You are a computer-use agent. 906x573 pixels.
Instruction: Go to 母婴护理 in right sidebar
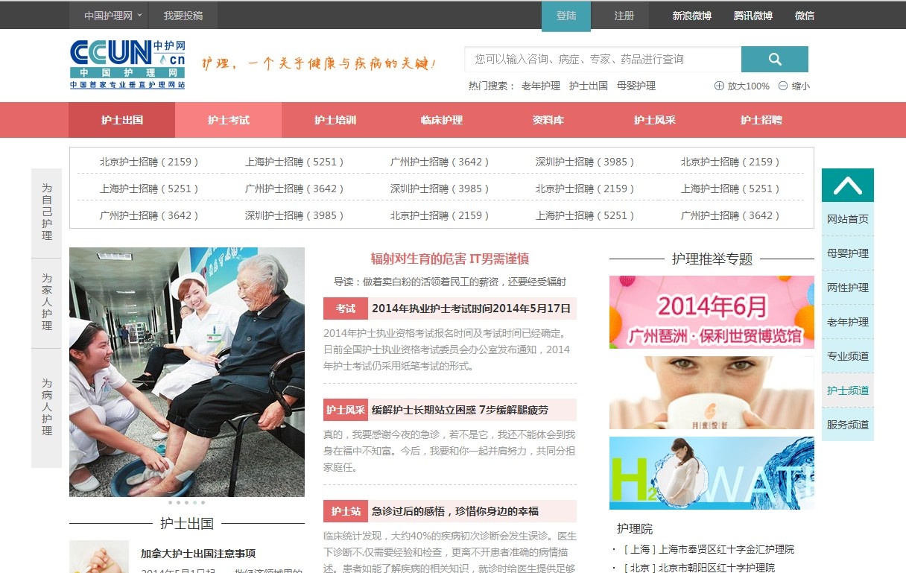click(x=847, y=253)
